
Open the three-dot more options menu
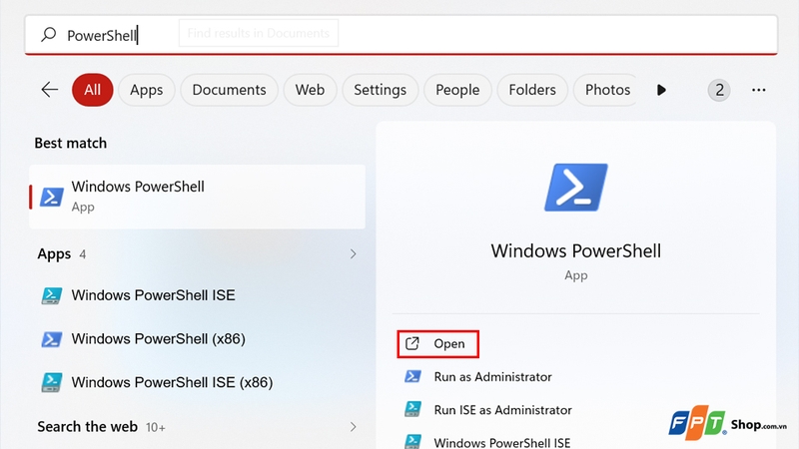click(x=758, y=90)
